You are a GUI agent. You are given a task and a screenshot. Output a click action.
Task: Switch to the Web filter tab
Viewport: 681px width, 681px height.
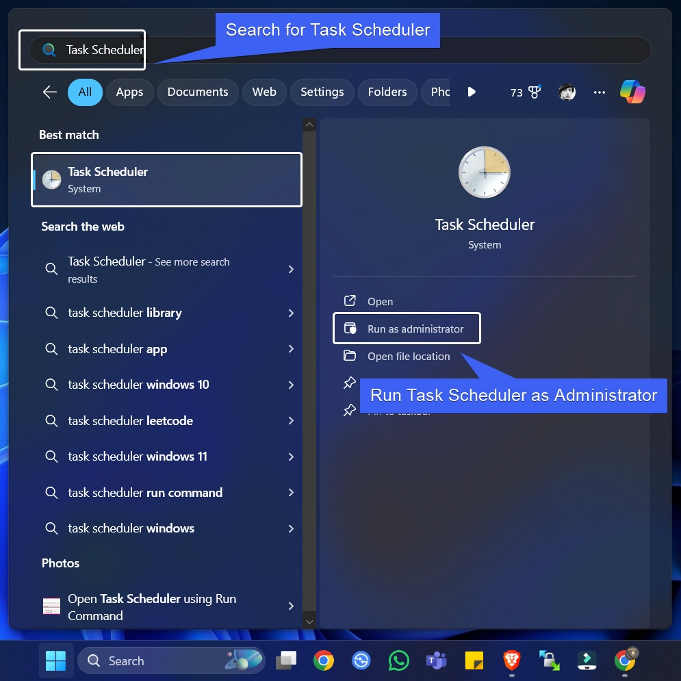pos(264,92)
